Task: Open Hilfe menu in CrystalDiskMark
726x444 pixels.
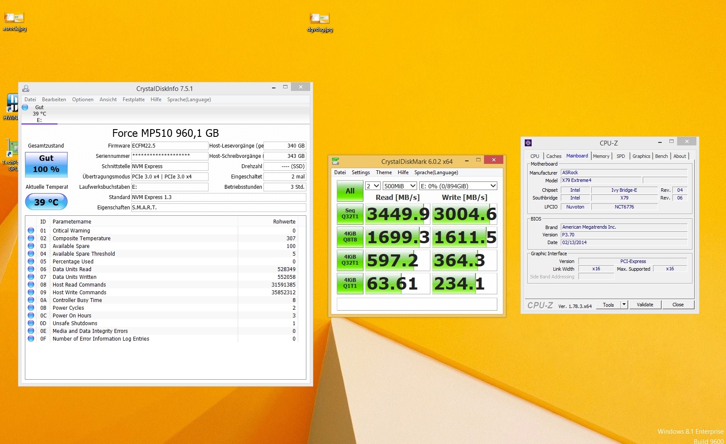Action: click(403, 172)
